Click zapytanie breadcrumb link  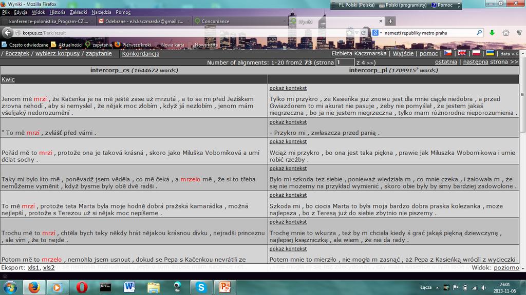point(99,53)
